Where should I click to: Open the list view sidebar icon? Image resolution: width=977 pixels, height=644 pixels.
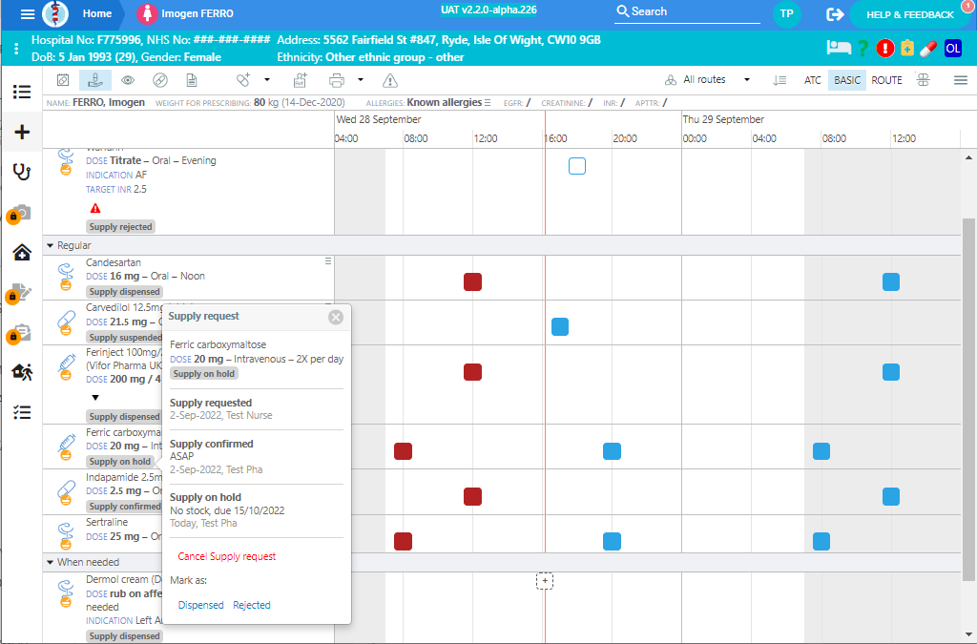[22, 93]
